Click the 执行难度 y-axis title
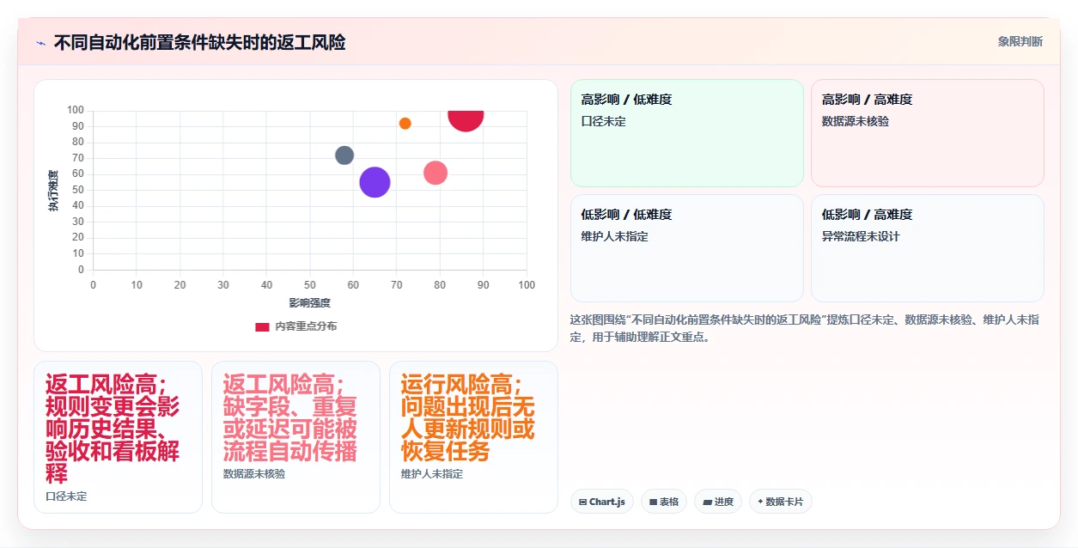 [54, 191]
